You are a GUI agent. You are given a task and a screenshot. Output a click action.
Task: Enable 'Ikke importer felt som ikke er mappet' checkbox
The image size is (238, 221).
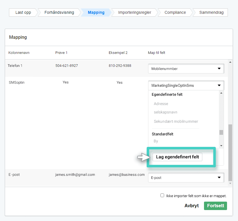(162, 195)
